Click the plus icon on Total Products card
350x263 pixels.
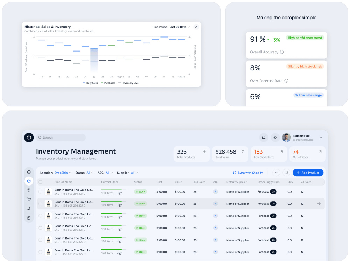click(204, 151)
